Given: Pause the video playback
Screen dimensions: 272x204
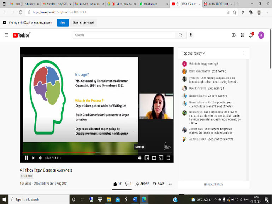Looking at the screenshot, I should pos(26,158).
